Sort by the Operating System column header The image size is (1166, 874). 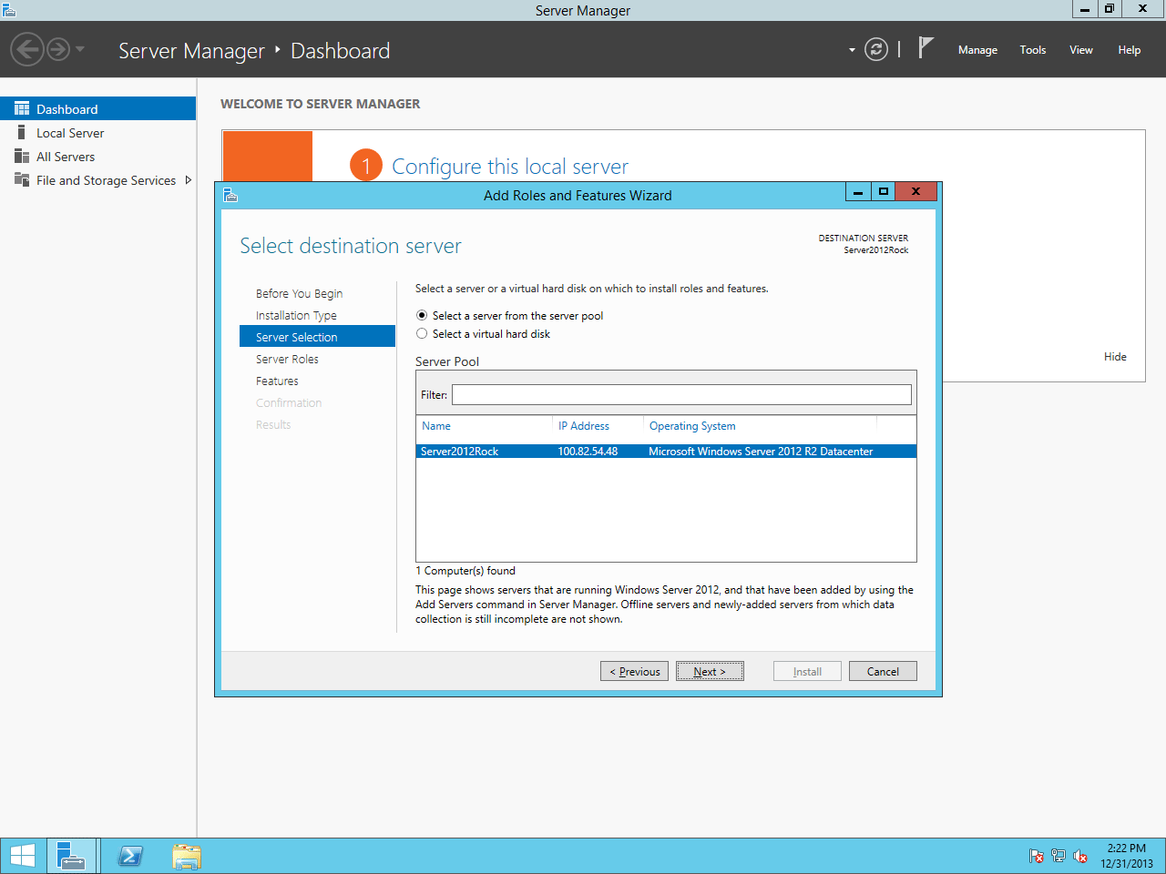pos(692,426)
